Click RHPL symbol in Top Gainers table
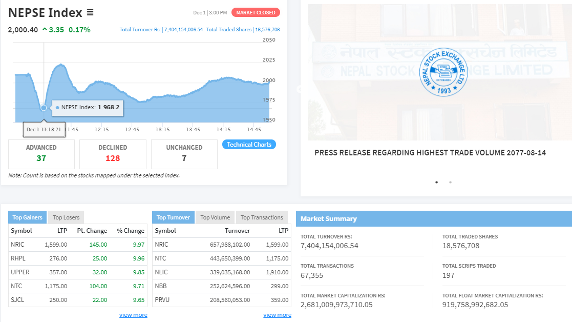This screenshot has width=572, height=322. click(18, 258)
